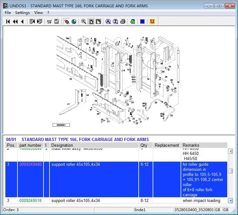Click remark 'when impact loading'
Viewport: 238px width, 215px height.
pyautogui.click(x=202, y=201)
